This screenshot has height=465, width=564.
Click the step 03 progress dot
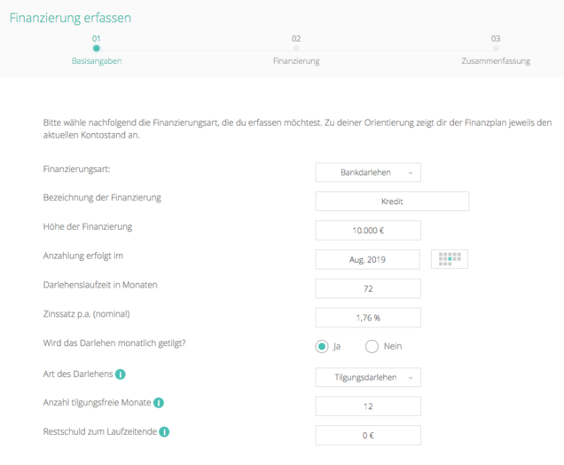pyautogui.click(x=496, y=48)
